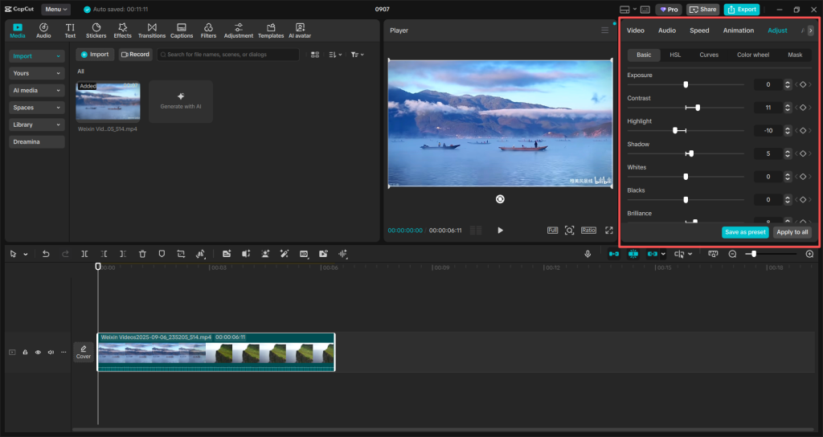Open the Menu dropdown
The width and height of the screenshot is (823, 437).
tap(55, 10)
